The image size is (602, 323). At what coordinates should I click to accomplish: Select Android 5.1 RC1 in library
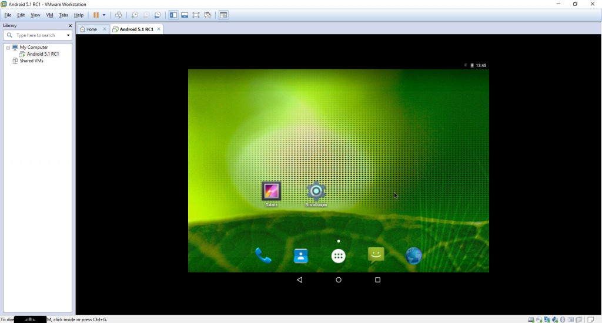click(42, 54)
